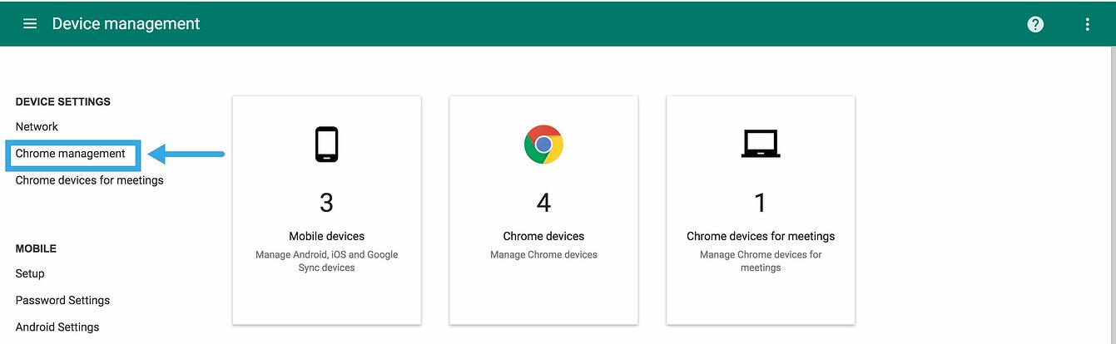The image size is (1116, 344).
Task: Click 'Manage Chrome devices for meetings' description
Action: coord(761,261)
